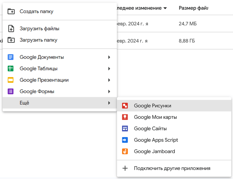Choose Создать папку from the menu

point(36,11)
